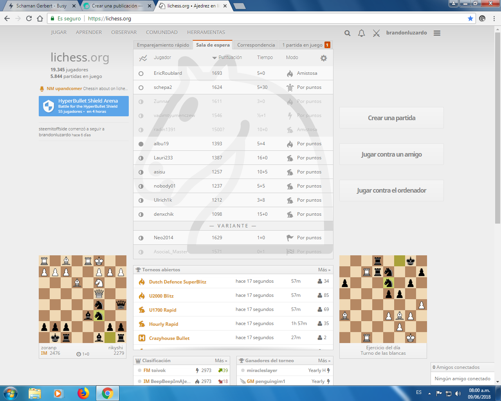501x401 pixels.
Task: Go to Chrome home page icon
Action: coord(40,18)
